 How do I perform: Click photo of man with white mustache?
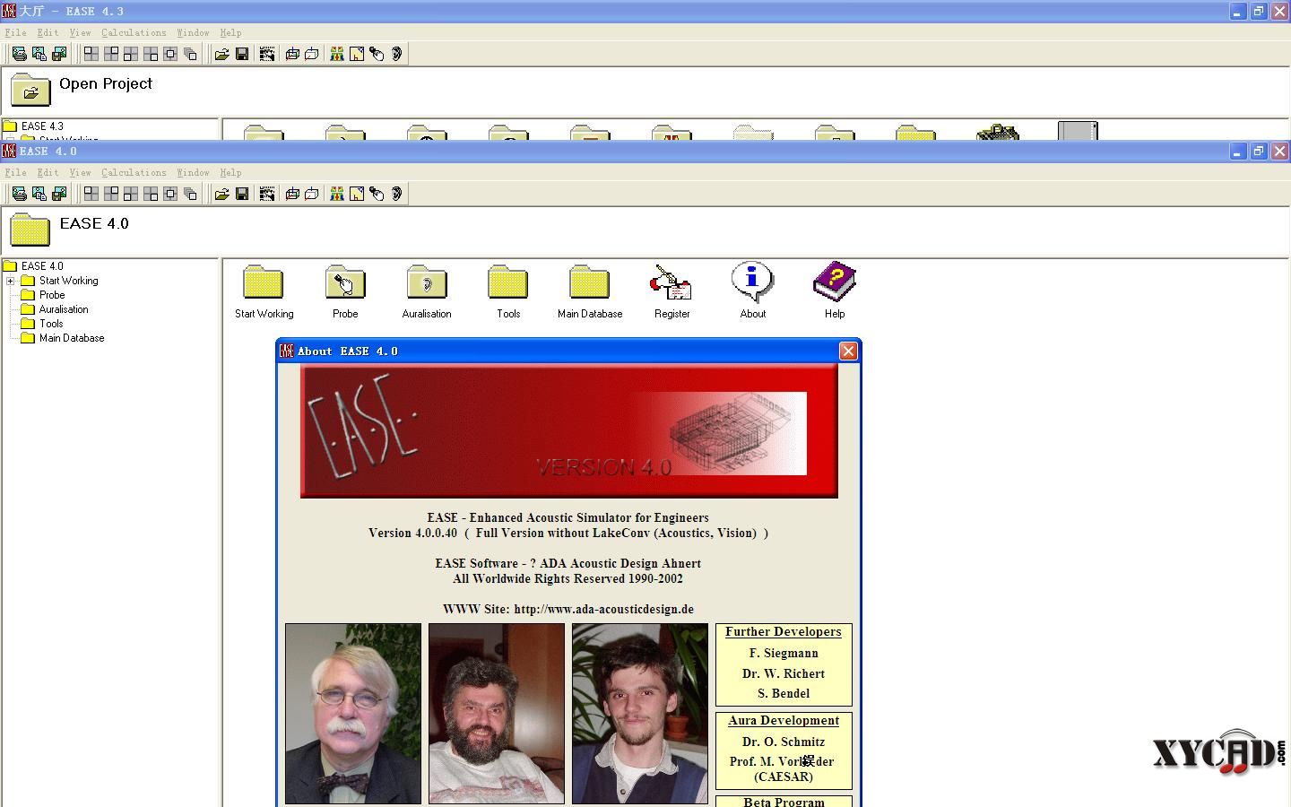pos(353,714)
